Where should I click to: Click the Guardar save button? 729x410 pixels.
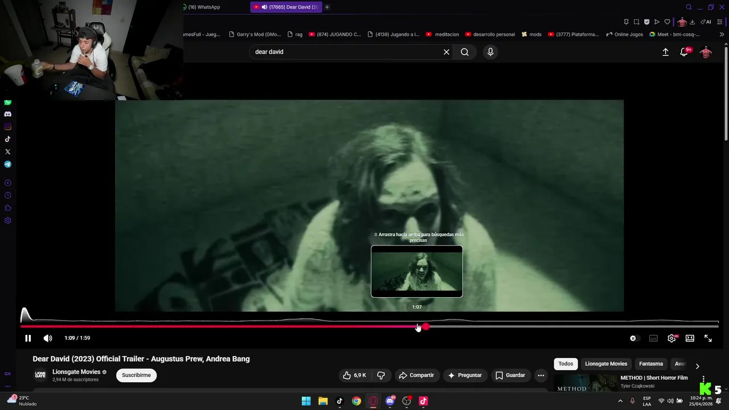(x=510, y=375)
